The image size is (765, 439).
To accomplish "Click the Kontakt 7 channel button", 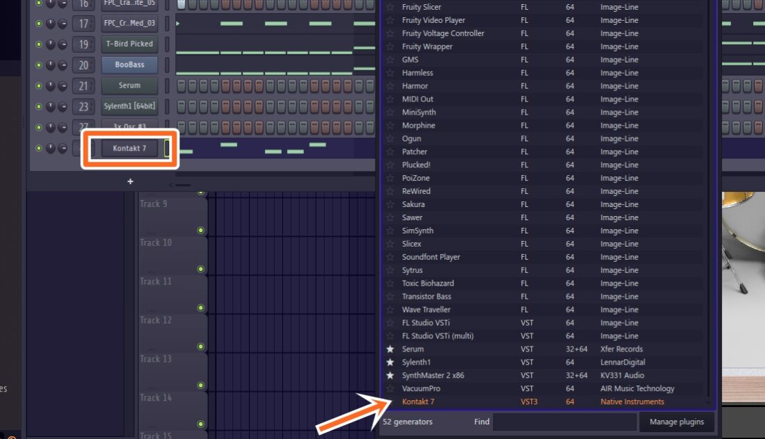I will (129, 148).
